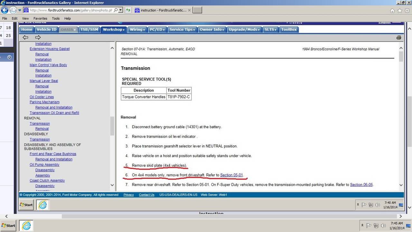
Task: Switch to the Vehicle ID tab
Action: [46, 29]
